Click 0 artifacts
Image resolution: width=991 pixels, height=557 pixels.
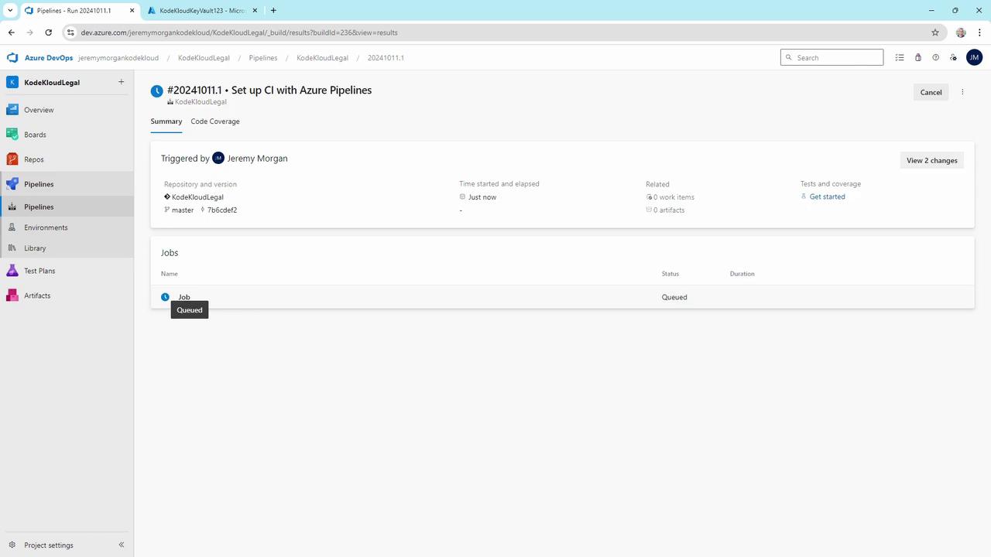[x=669, y=210]
